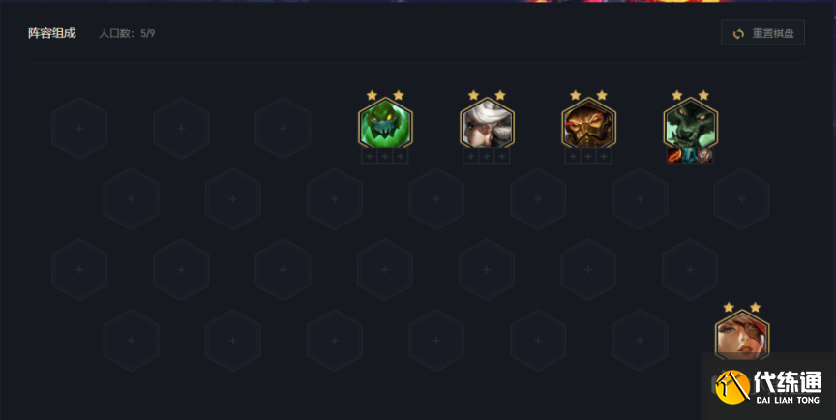Image resolution: width=836 pixels, height=420 pixels.
Task: Select the red-haired eyepatch champion portrait
Action: click(742, 335)
